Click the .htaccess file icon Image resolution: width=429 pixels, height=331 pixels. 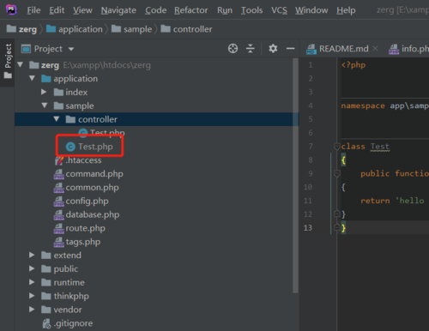(x=59, y=160)
